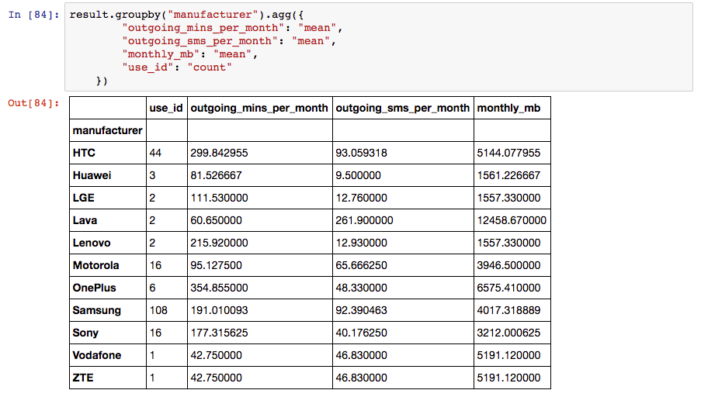Select the Vodafone row label
Viewport: 701px width, 397px height.
(97, 355)
